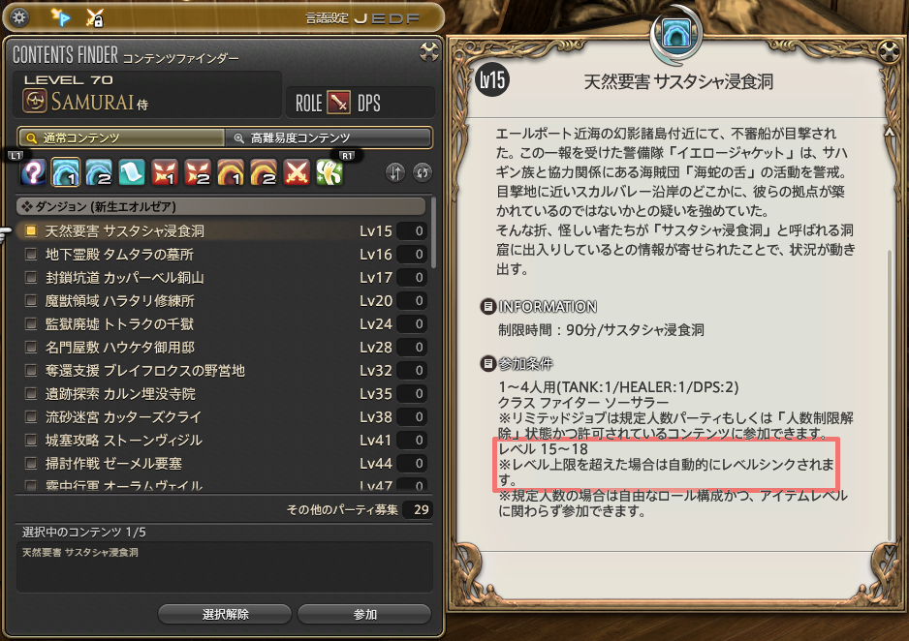
Task: Select the red crossed swords PvP icon
Action: (x=297, y=172)
